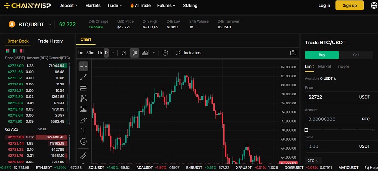This screenshot has height=171, width=378.
Task: Show combined buy and sell order book
Action: (x=8, y=51)
